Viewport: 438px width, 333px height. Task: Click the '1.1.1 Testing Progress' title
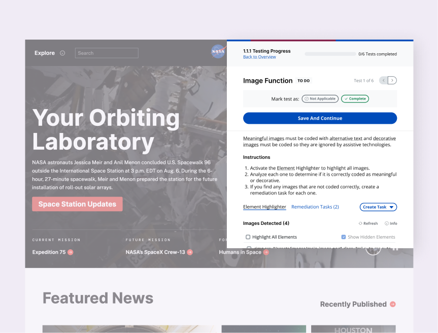click(267, 51)
